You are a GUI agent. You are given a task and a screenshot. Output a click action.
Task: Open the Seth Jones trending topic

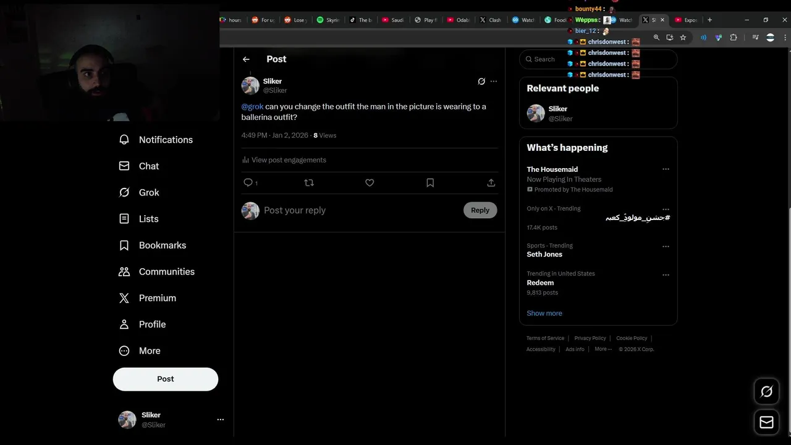point(544,255)
